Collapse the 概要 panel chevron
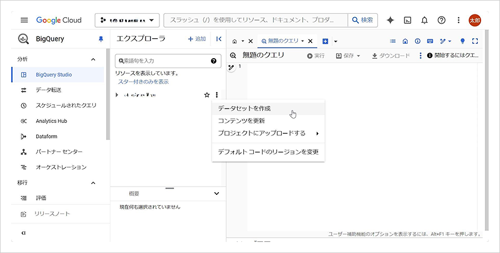 click(217, 194)
